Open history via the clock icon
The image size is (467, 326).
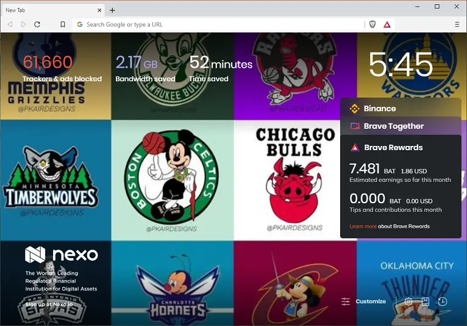tap(443, 302)
